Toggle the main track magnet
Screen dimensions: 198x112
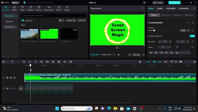[148, 62]
